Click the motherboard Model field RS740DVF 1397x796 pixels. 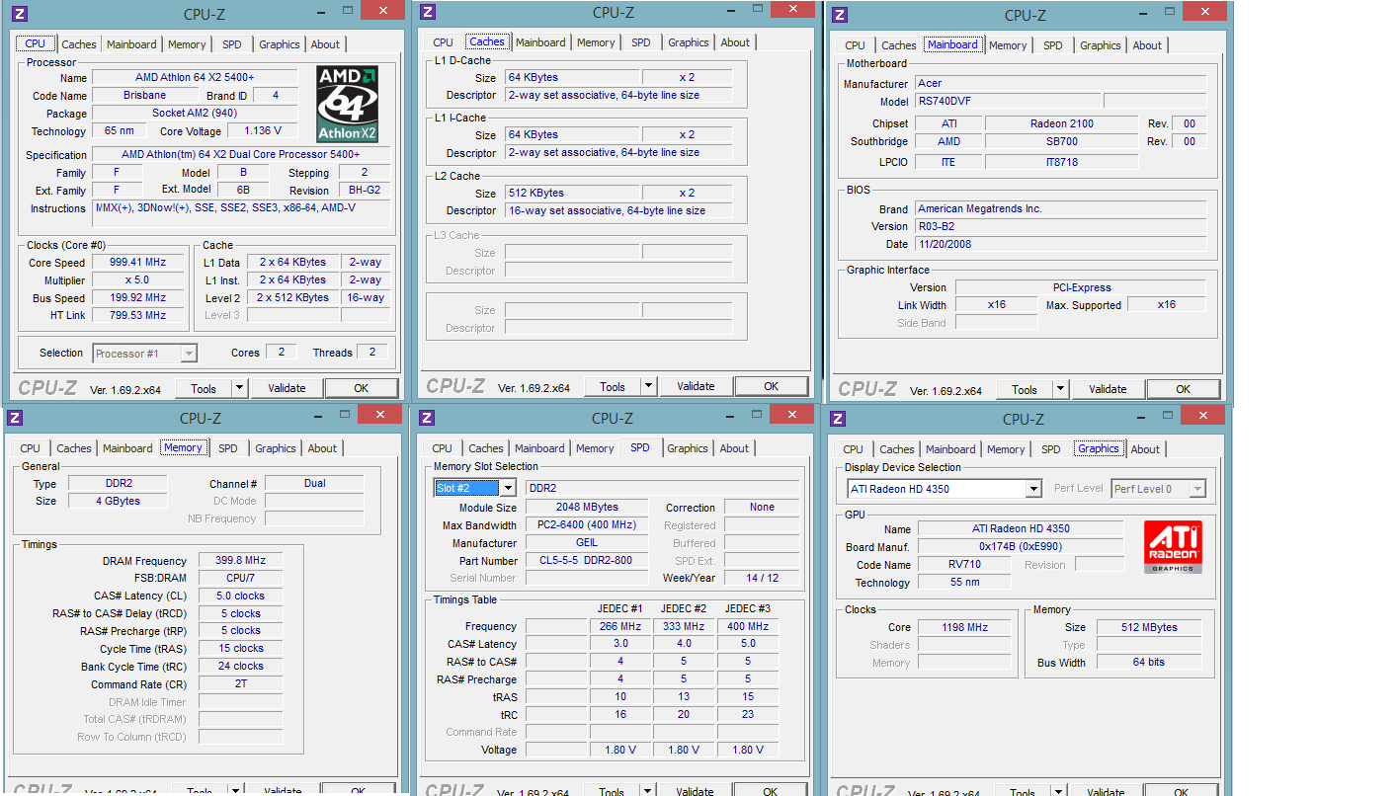coord(1007,101)
